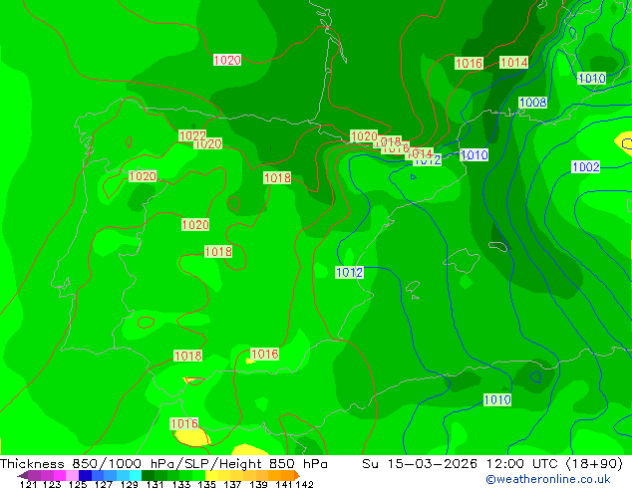
Task: Click the legend value 129
Action: [130, 484]
